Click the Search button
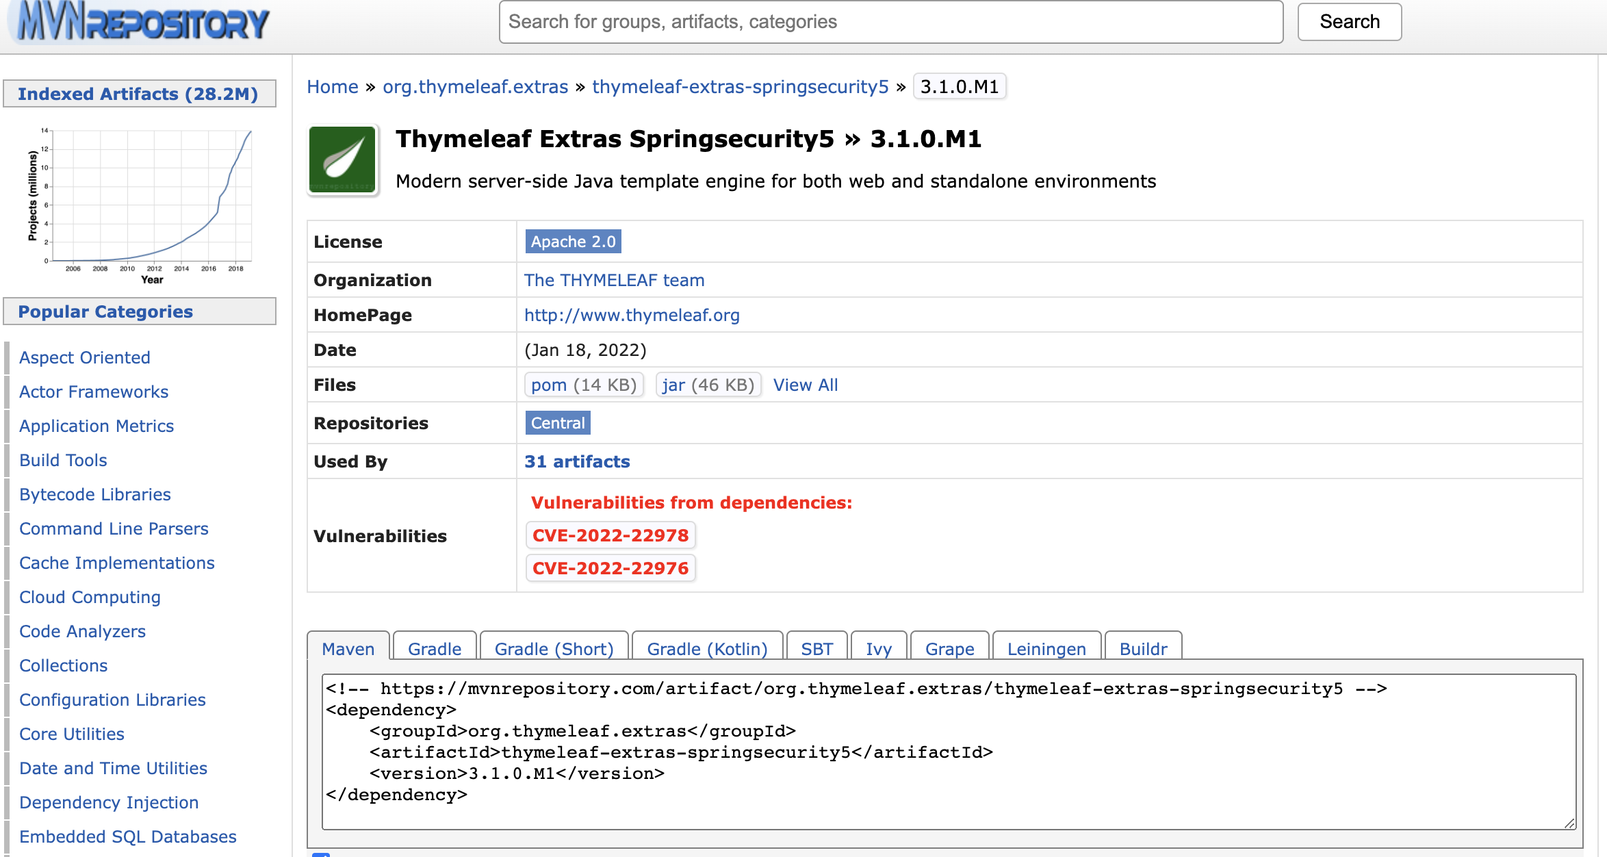The width and height of the screenshot is (1607, 857). [x=1349, y=22]
